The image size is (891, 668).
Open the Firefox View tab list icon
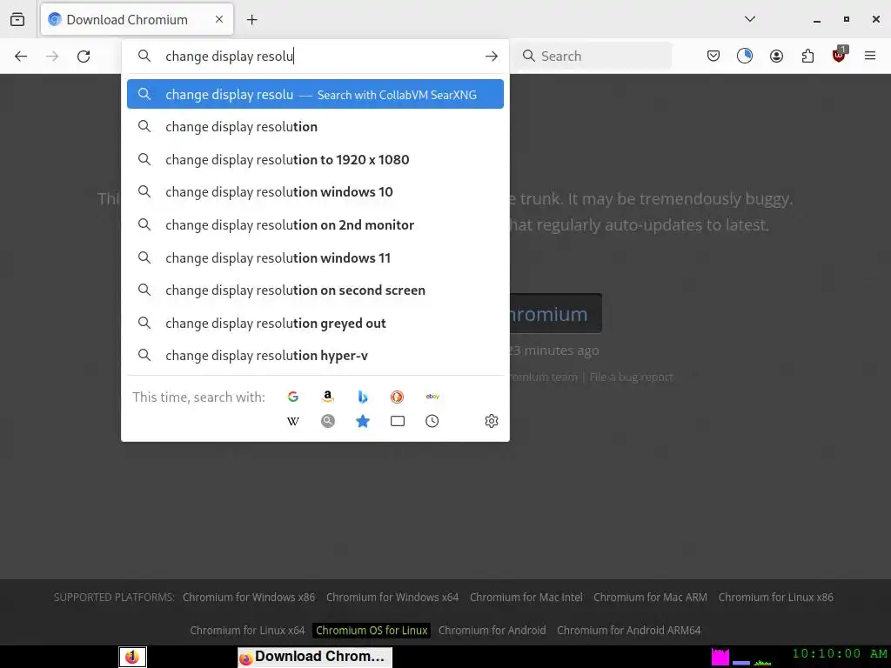pos(17,19)
